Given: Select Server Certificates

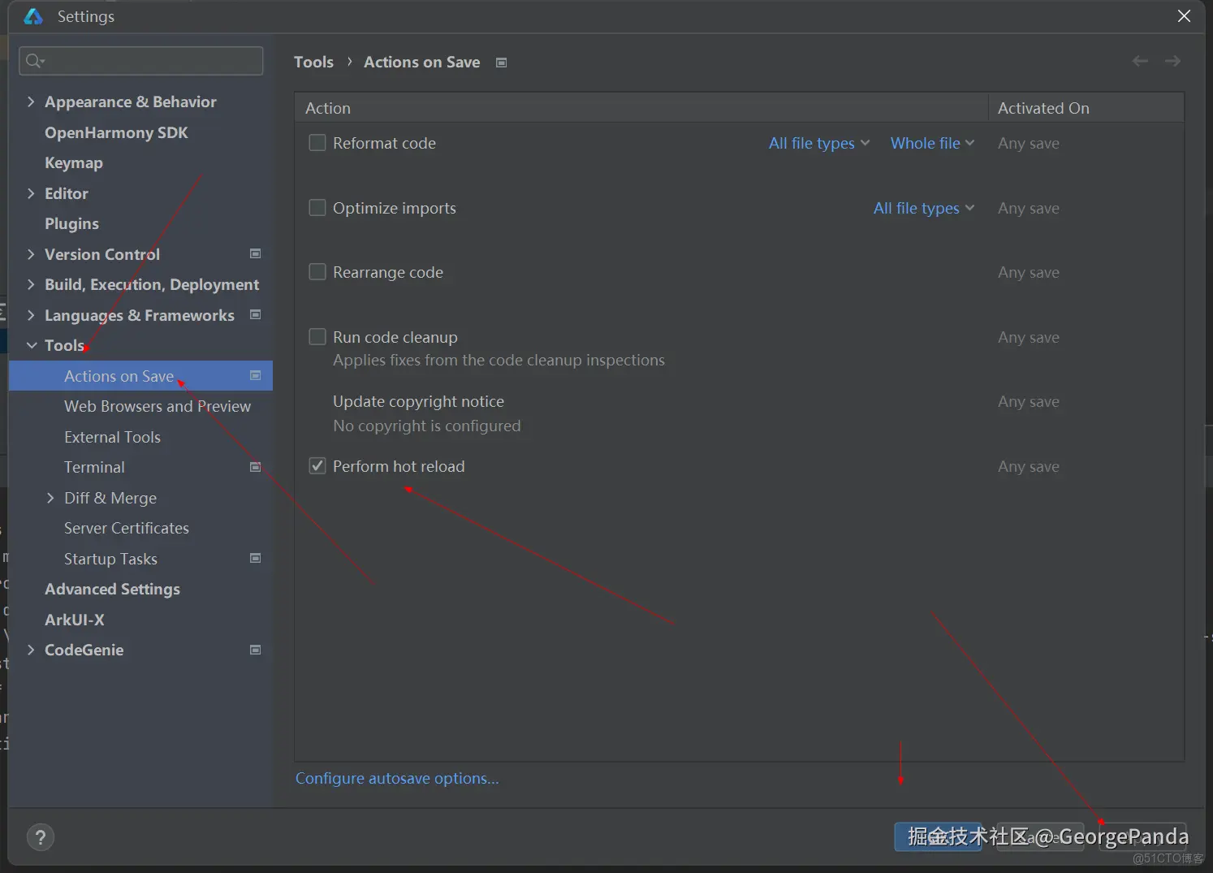Looking at the screenshot, I should (127, 528).
